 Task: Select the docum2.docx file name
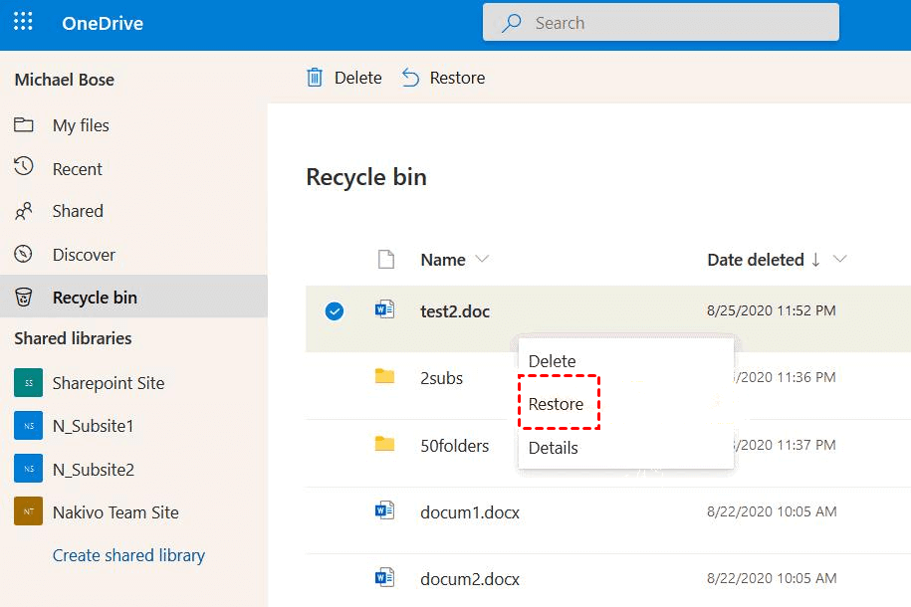click(470, 579)
